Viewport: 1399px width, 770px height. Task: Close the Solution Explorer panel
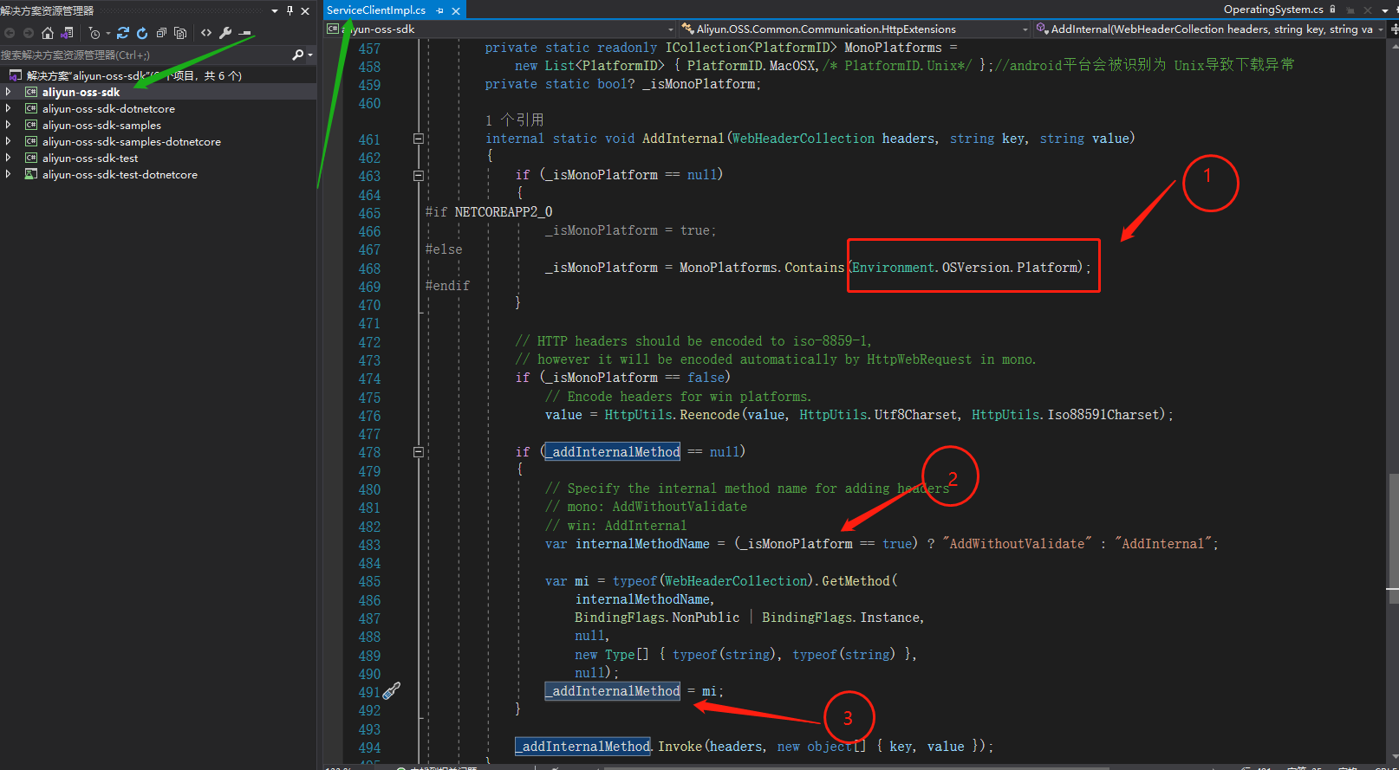(305, 11)
